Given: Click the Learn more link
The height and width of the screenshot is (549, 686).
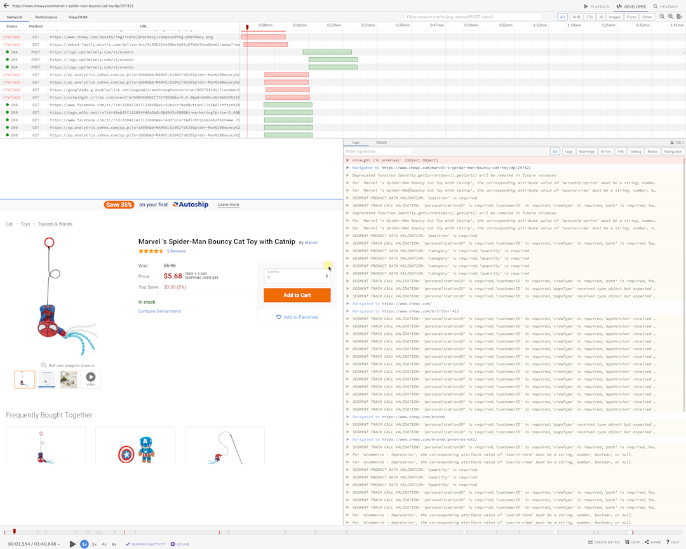Looking at the screenshot, I should pos(229,205).
